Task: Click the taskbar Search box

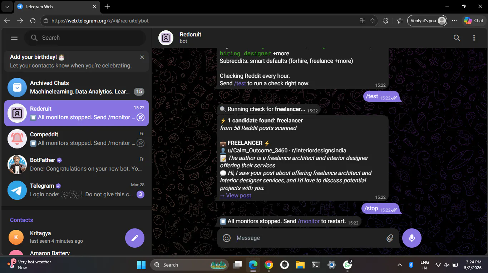Action: click(x=189, y=265)
